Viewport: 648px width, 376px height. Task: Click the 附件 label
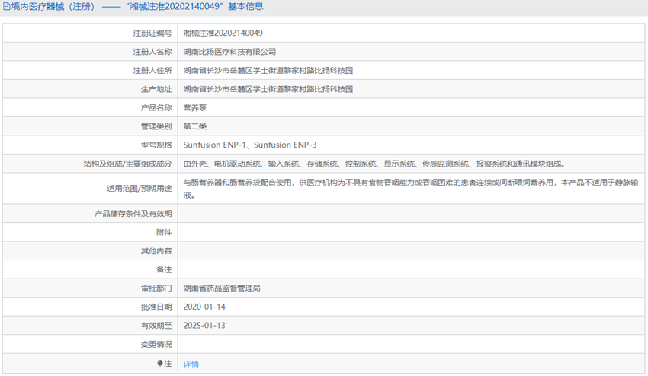(x=164, y=232)
